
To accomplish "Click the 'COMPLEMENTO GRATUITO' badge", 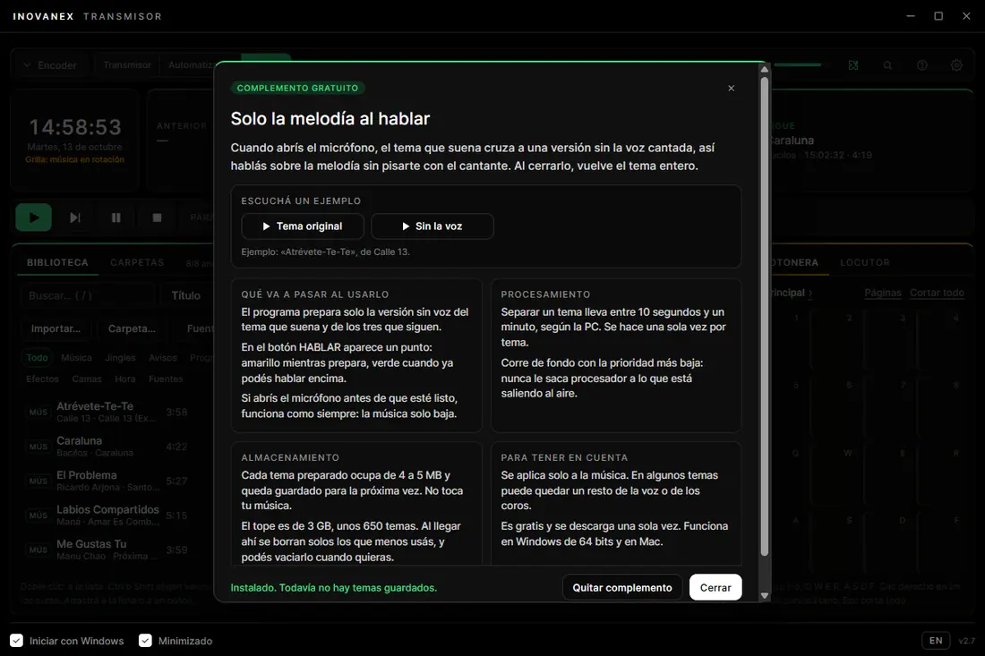I will pyautogui.click(x=298, y=88).
